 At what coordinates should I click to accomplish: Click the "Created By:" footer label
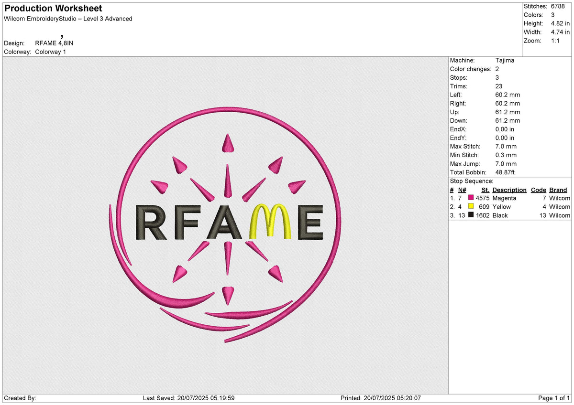tap(20, 398)
